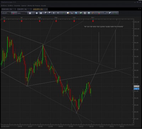
Task: Click the blue globe toolbar icon
Action: click(76, 13)
